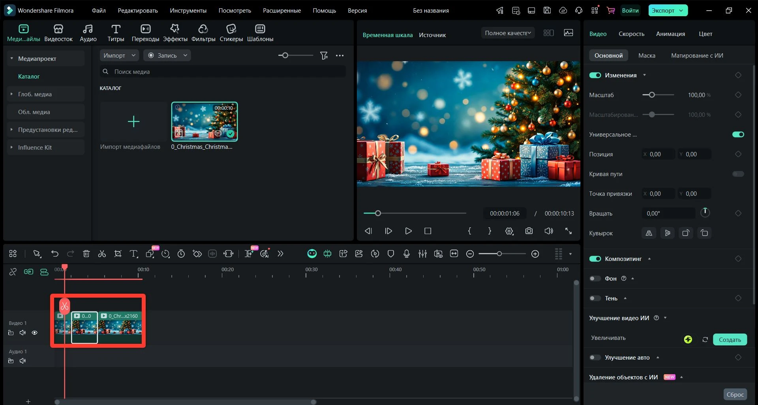This screenshot has height=405, width=758.
Task: Select the crop tool in timeline toolbar
Action: 118,254
